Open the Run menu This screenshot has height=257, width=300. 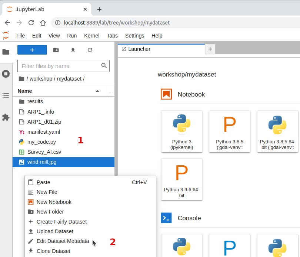(x=72, y=36)
